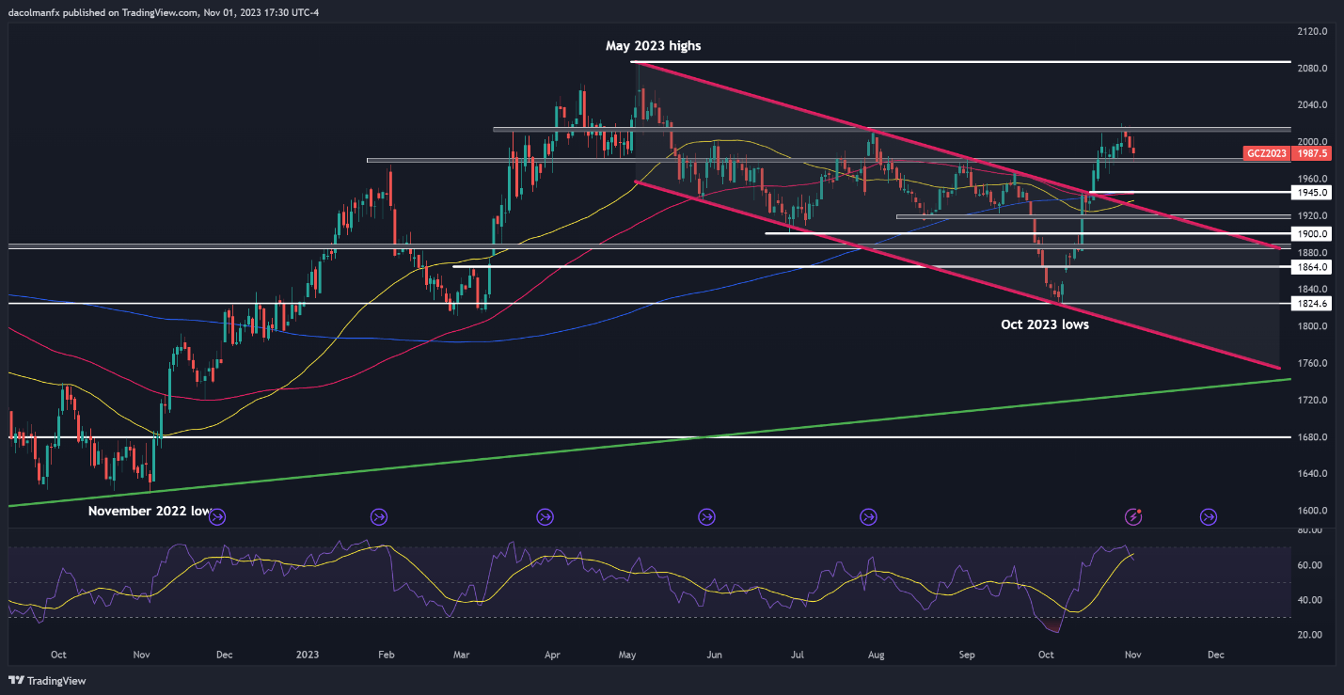This screenshot has width=1344, height=695.
Task: Click the 80.00 RSI axis value
Action: point(1309,530)
